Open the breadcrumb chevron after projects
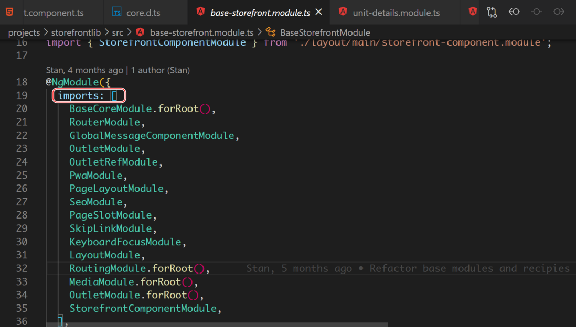This screenshot has height=327, width=576. (46, 32)
